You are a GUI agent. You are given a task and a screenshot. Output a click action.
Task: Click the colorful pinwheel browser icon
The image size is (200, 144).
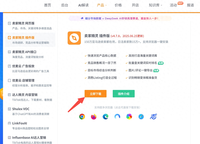coord(129,116)
